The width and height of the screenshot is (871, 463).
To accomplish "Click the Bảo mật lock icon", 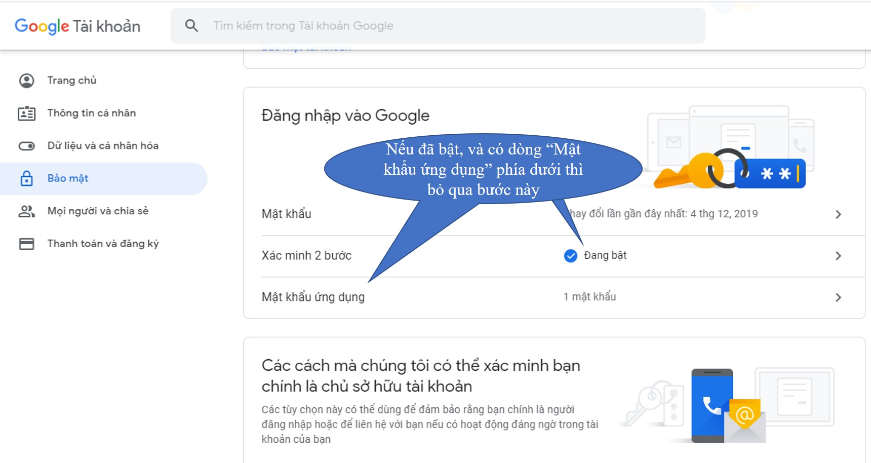I will [x=26, y=178].
